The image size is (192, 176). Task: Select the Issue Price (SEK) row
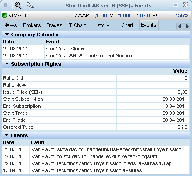(96, 92)
